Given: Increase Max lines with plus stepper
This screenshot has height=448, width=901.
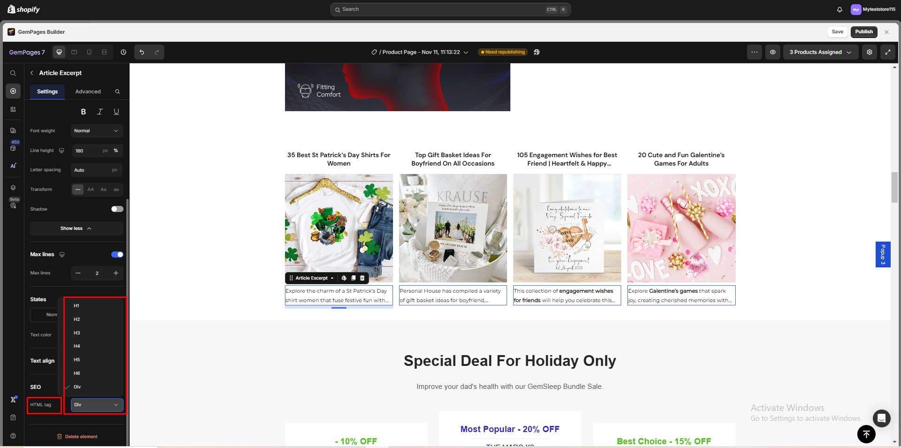Looking at the screenshot, I should point(116,273).
